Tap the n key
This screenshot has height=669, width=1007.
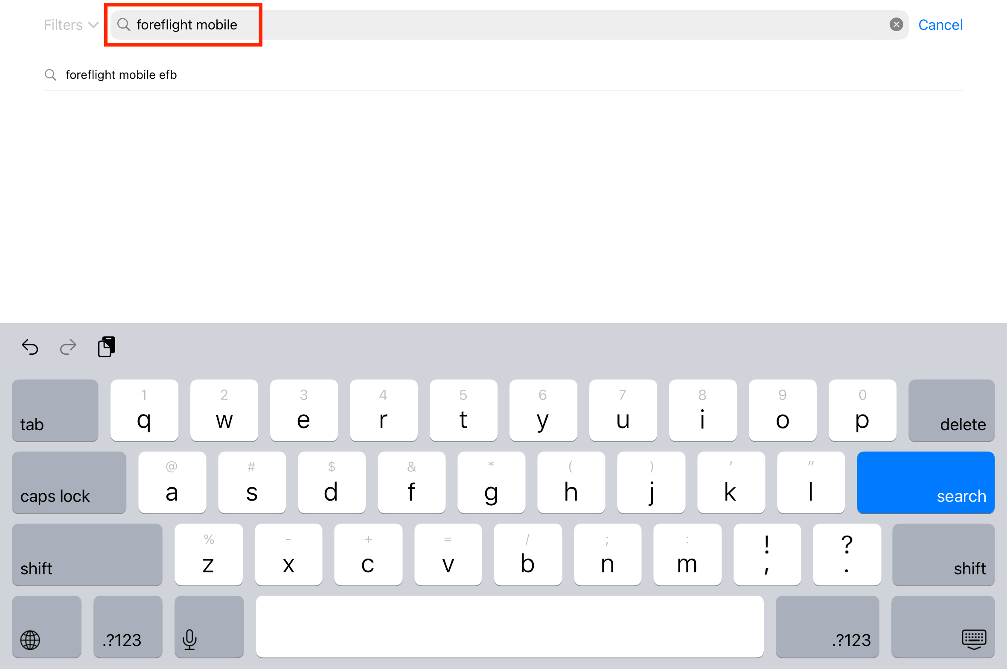point(608,555)
